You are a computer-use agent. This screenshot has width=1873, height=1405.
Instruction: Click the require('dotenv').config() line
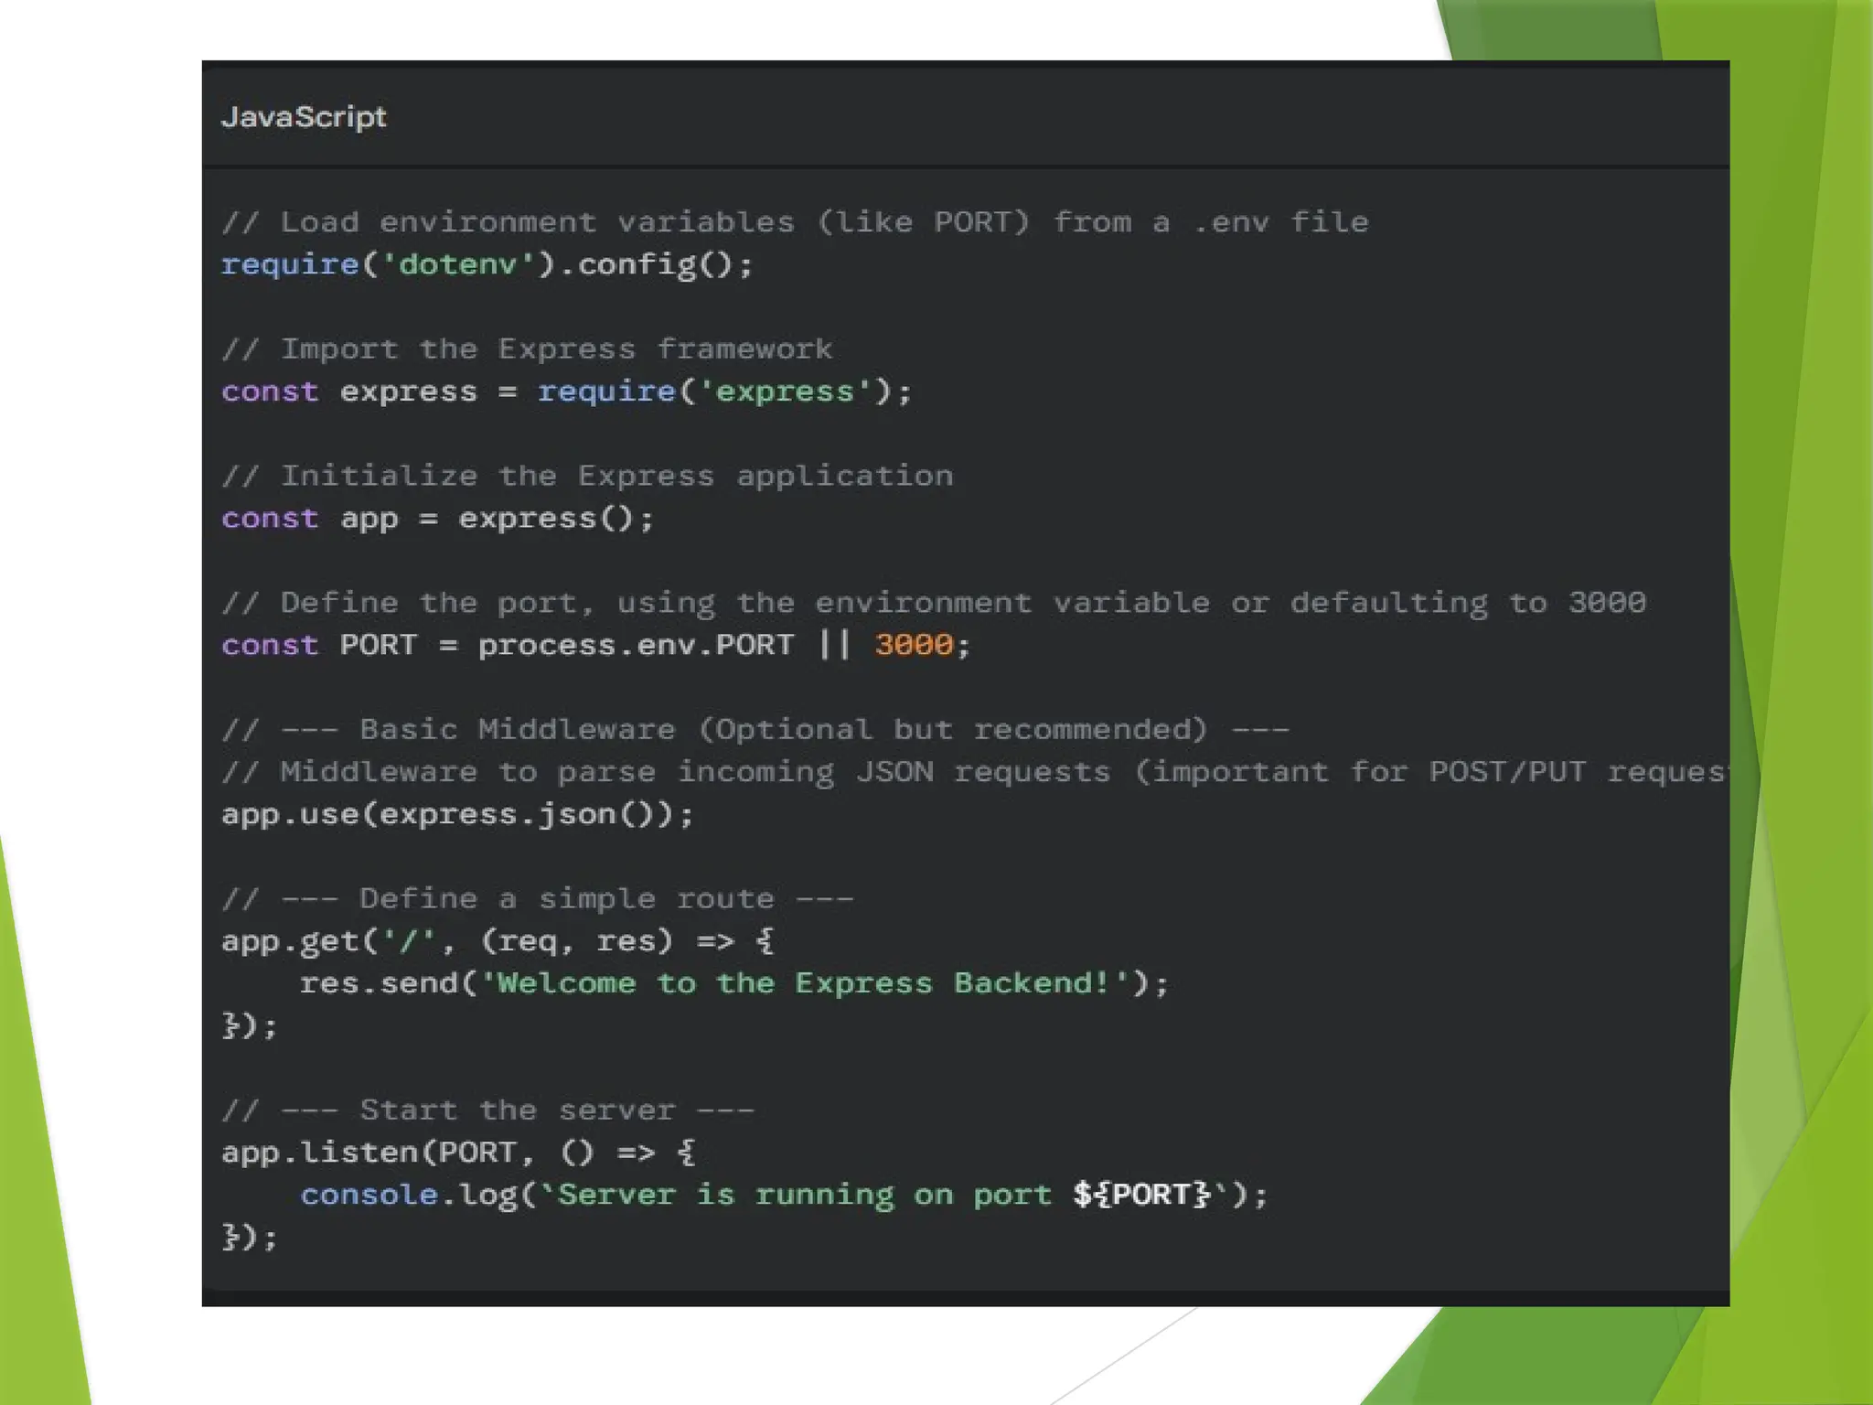tap(487, 265)
